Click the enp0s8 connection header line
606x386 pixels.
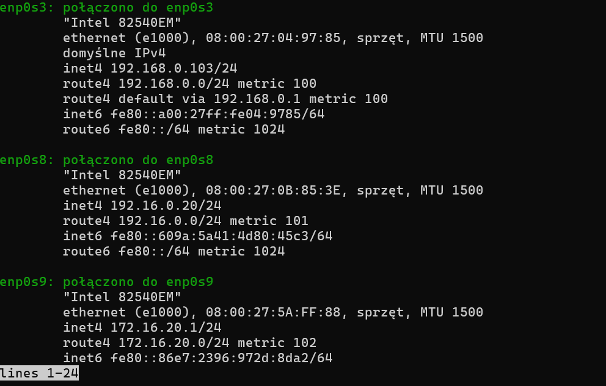(x=106, y=160)
